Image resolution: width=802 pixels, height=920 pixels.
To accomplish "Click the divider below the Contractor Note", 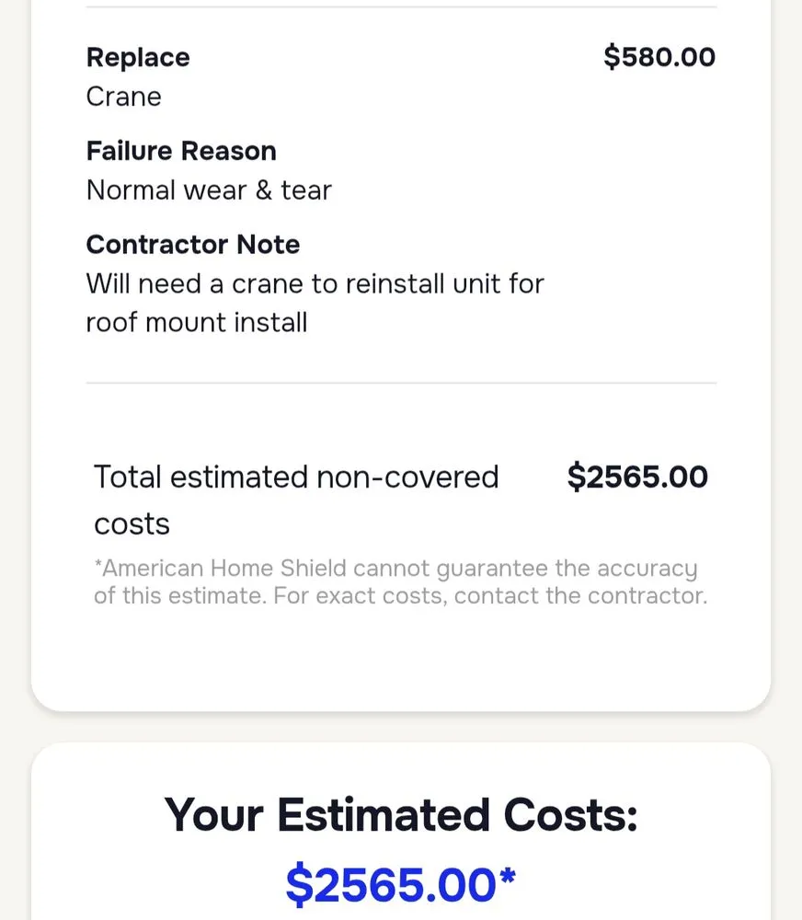I will (x=401, y=383).
